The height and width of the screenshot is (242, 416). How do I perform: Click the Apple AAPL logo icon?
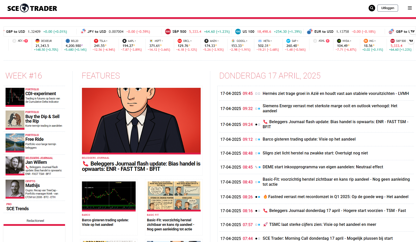[124, 41]
